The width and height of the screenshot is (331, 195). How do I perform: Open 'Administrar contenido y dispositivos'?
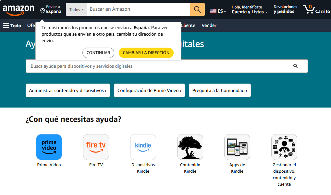68,90
